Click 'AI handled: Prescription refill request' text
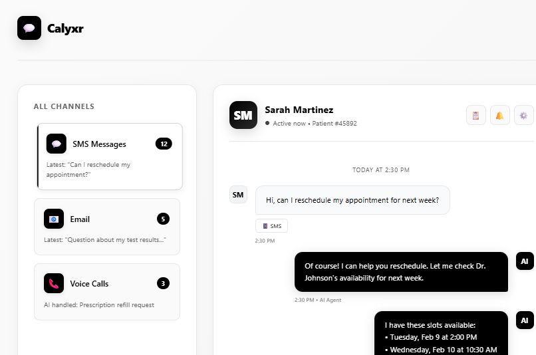This screenshot has height=355, width=536. tap(99, 304)
